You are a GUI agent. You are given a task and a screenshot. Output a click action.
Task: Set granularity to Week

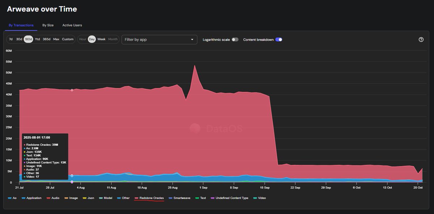coord(102,39)
